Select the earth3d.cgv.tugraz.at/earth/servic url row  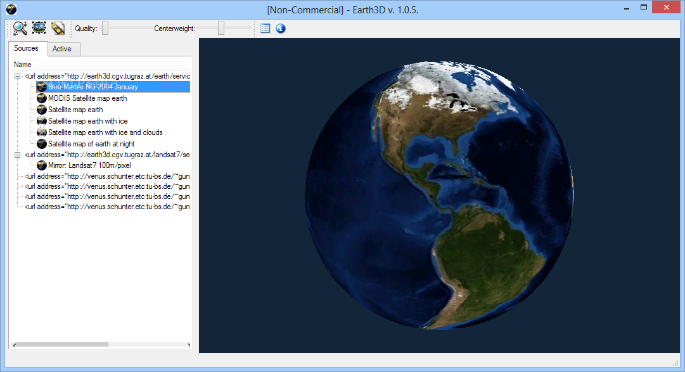[108, 76]
